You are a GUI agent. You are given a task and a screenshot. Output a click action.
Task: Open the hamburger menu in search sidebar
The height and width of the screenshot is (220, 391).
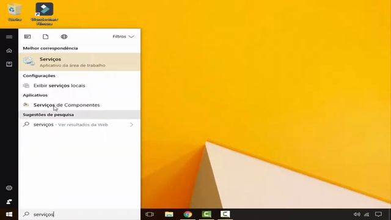9,37
